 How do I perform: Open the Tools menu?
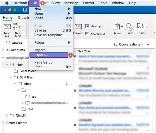[103, 3]
